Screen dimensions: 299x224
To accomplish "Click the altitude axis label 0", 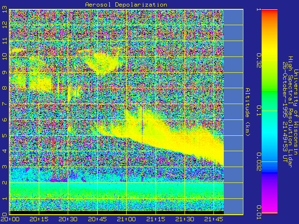I will (x=5, y=214).
